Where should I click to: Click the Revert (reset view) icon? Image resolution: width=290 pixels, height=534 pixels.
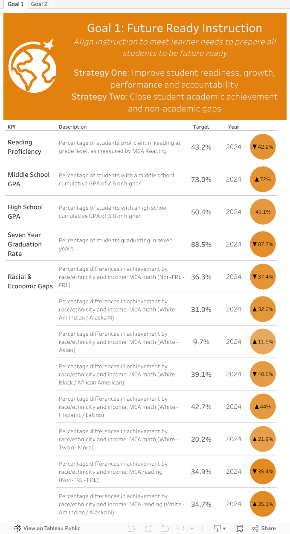click(165, 528)
